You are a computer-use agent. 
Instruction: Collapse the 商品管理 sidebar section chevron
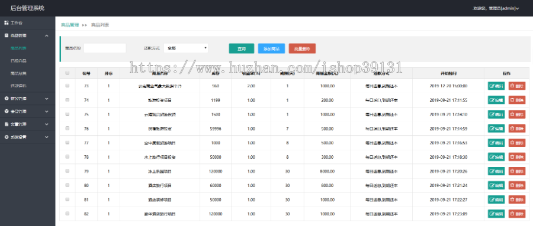(x=47, y=35)
